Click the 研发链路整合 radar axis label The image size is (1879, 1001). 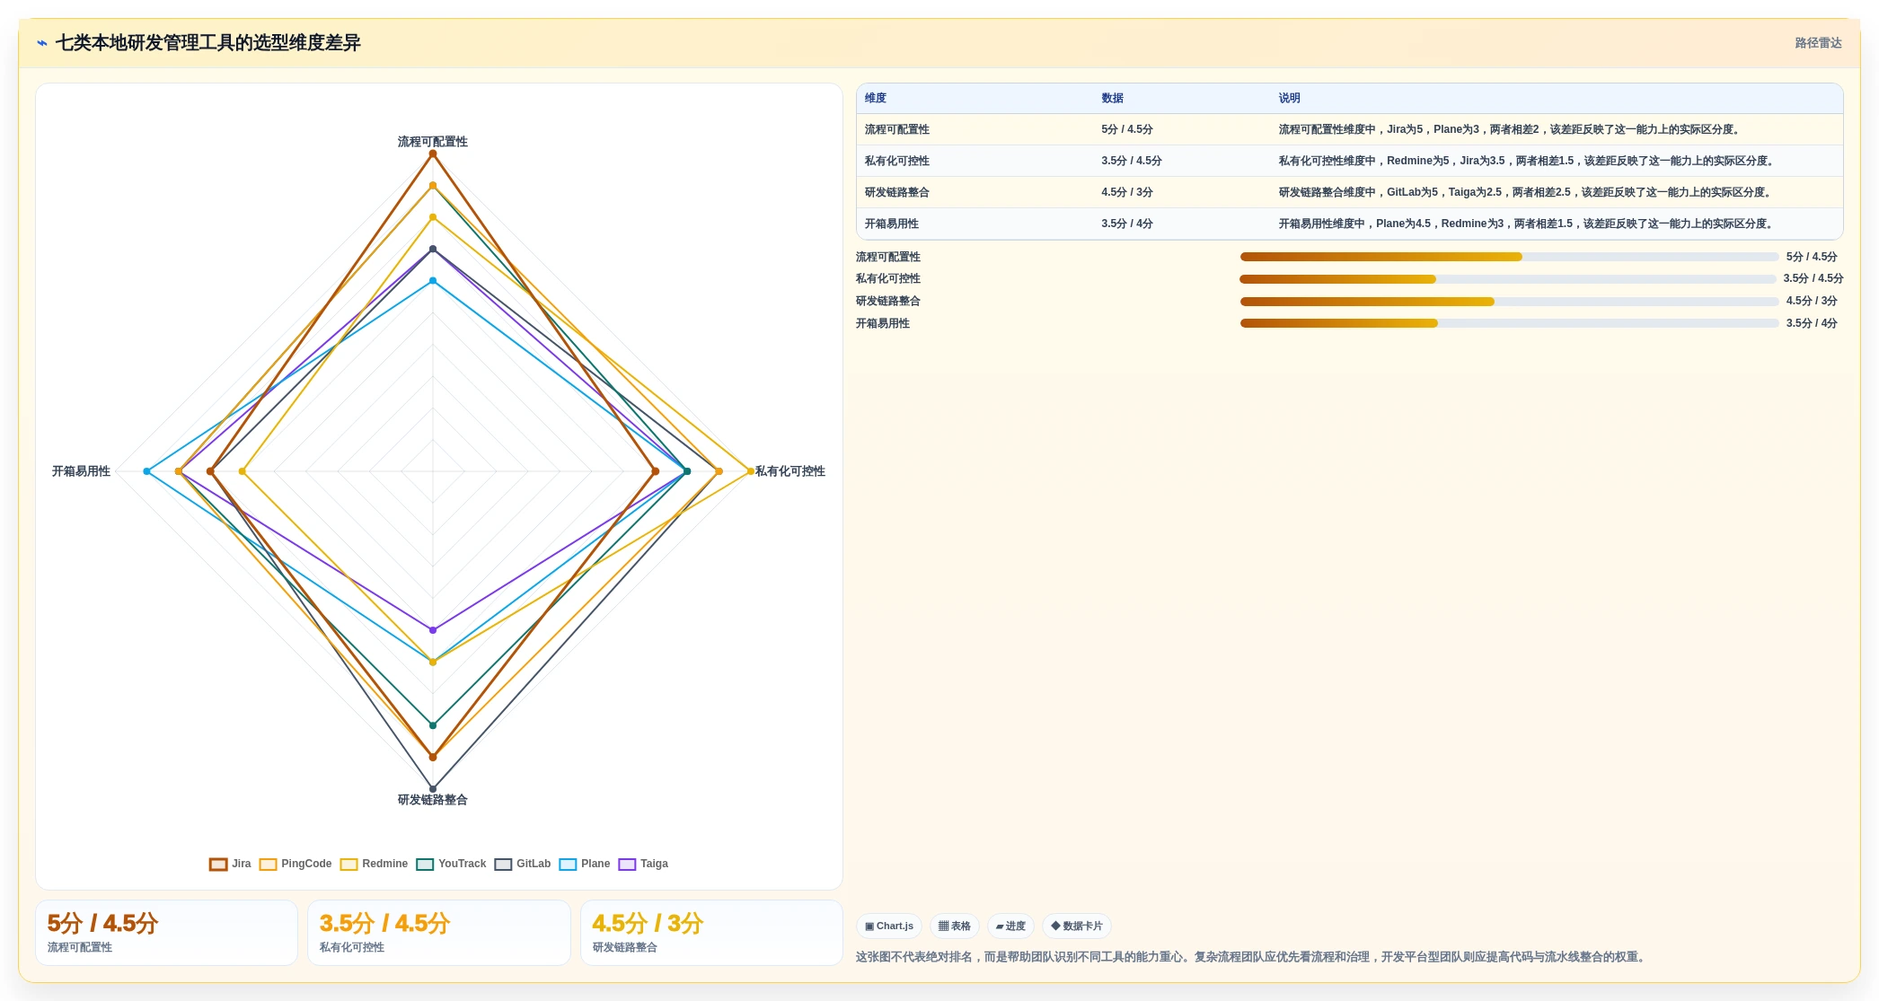(433, 800)
